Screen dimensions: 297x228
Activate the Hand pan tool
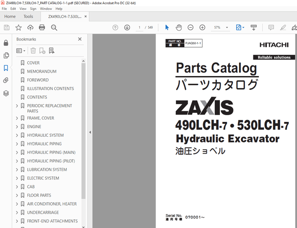point(179,28)
